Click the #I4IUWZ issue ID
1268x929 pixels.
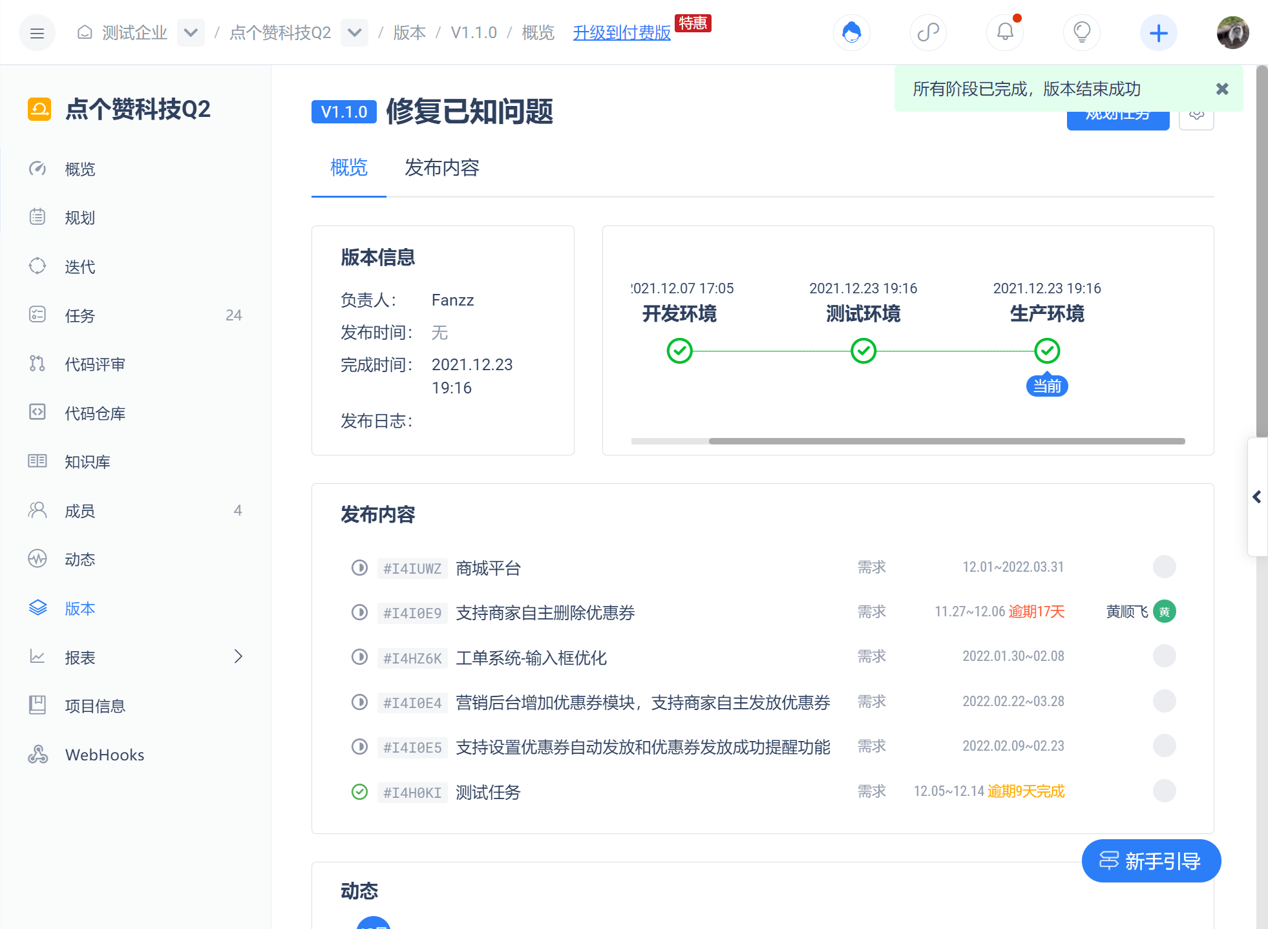[412, 569]
